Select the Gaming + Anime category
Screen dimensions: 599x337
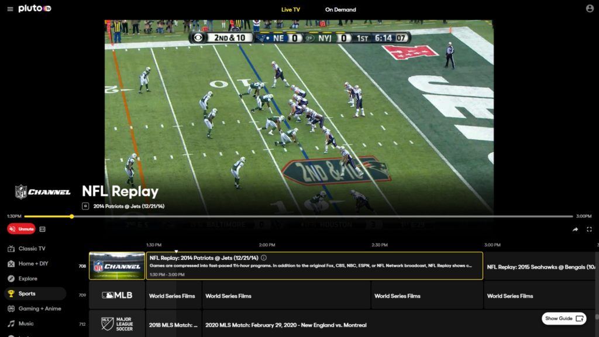point(35,308)
